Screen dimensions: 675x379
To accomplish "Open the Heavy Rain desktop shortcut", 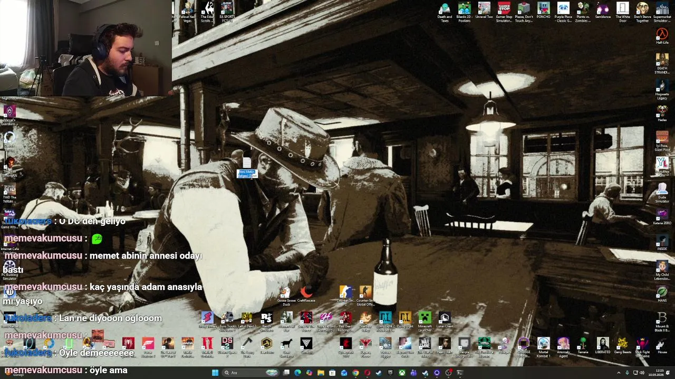I will (445, 346).
